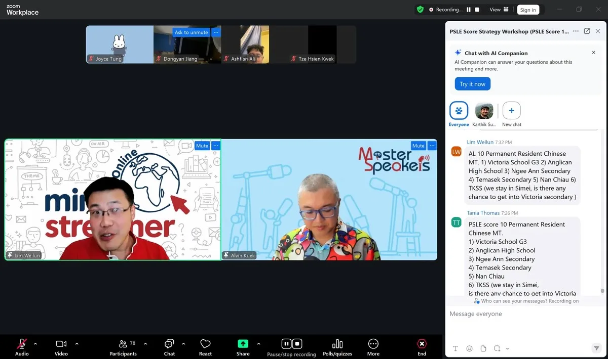Toggle camera with Video icon

61,344
